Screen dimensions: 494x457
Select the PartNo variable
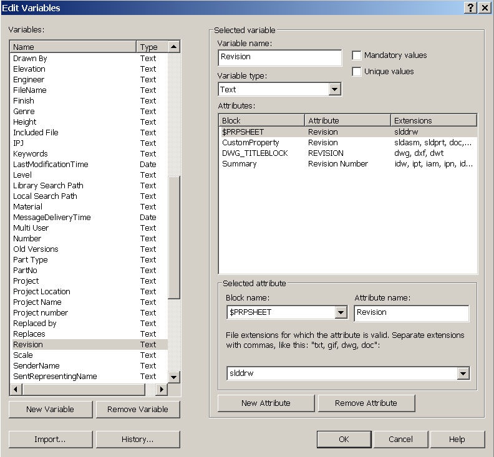point(89,271)
